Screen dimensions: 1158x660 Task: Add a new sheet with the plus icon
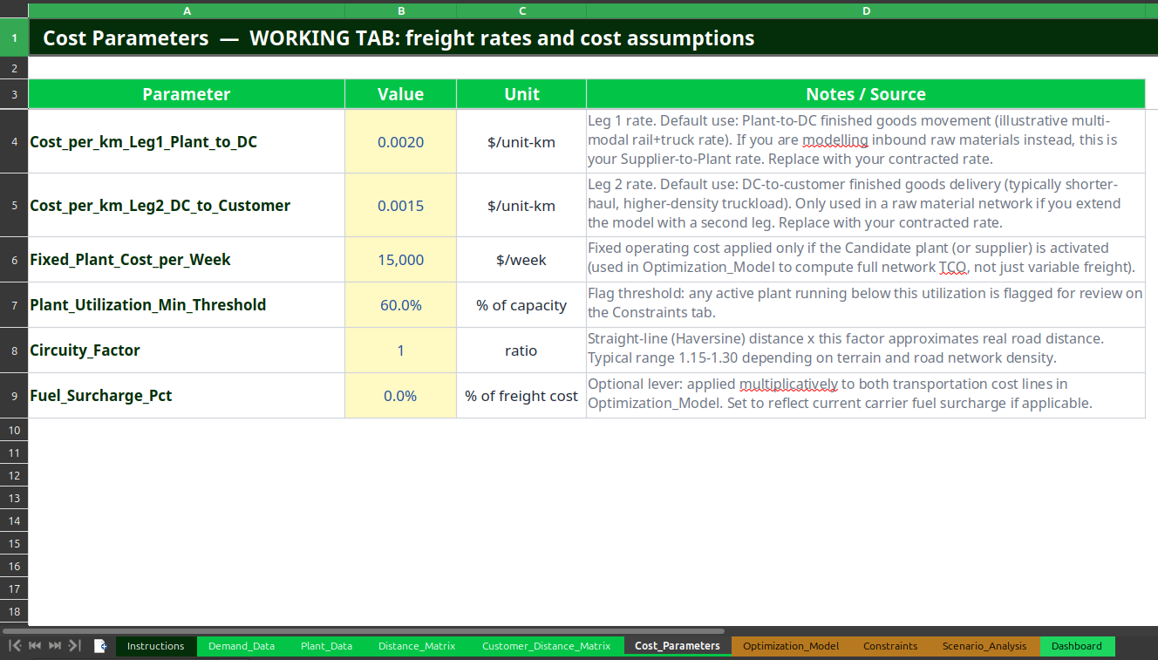(101, 646)
